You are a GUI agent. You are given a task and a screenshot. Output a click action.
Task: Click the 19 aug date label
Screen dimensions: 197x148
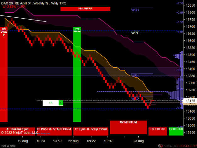pos(23,141)
